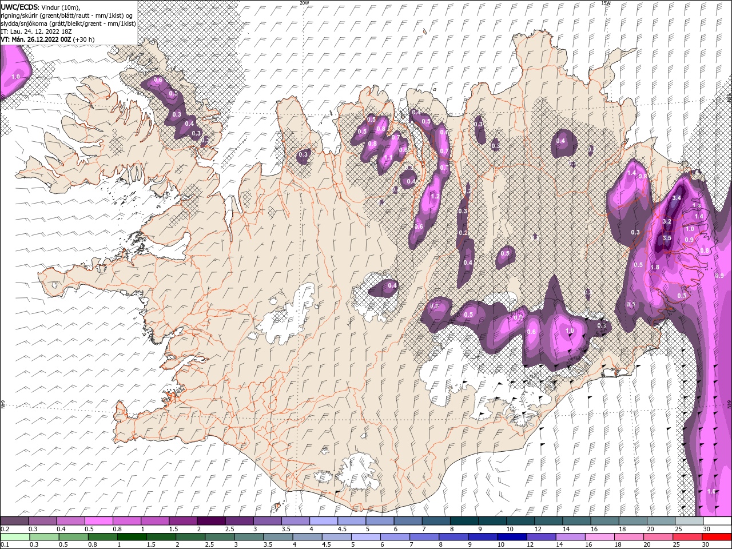Pick upper legend swatch labeled 12
Screen dimensions: 732x549
[x=548, y=521]
